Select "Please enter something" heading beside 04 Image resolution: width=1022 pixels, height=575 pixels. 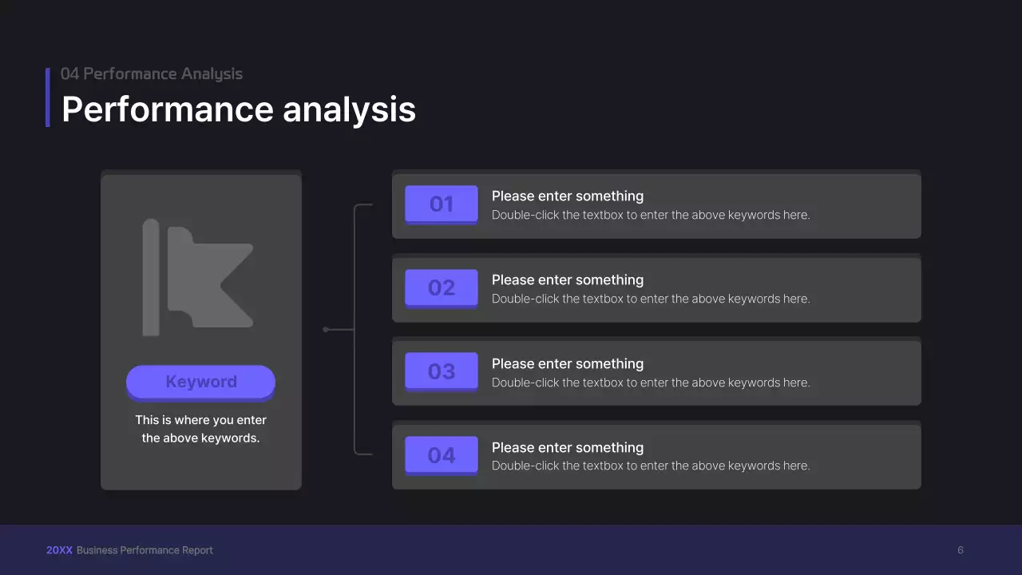pos(568,448)
